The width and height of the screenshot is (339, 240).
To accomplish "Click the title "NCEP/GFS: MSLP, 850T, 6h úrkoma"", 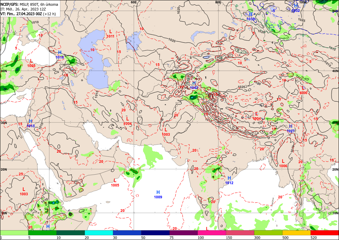I will (29, 4).
